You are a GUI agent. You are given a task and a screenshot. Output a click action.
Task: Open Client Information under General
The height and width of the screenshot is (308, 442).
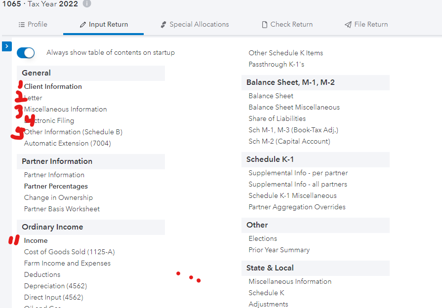(53, 86)
